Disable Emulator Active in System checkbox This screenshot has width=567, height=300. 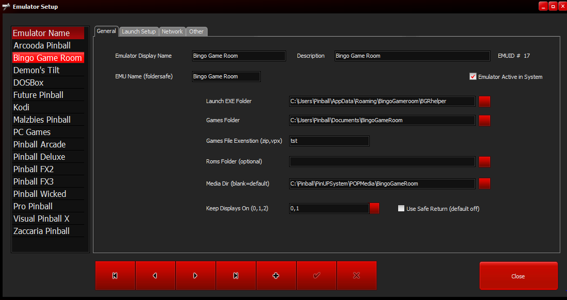tap(472, 77)
